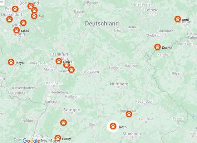Open the topmost paw marker at Dortmund
Image resolution: width=197 pixels, height=143 pixels.
(x=30, y=6)
